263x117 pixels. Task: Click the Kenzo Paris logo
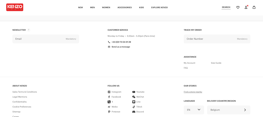point(15,7)
